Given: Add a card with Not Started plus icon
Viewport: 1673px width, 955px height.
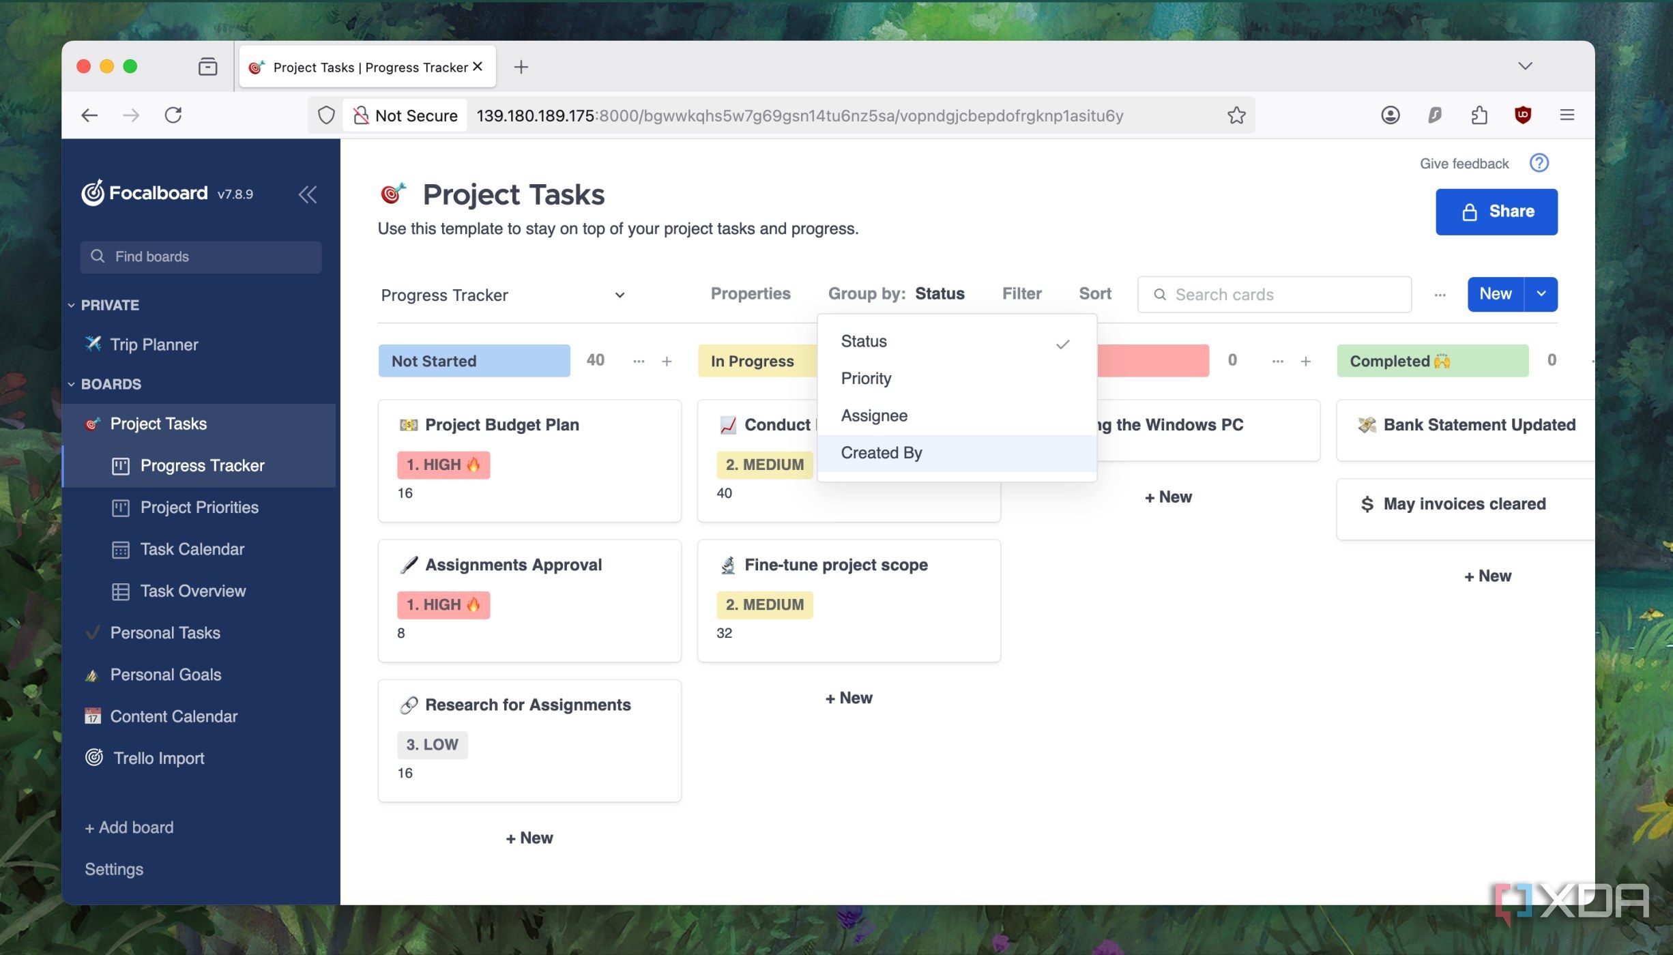Looking at the screenshot, I should (667, 361).
